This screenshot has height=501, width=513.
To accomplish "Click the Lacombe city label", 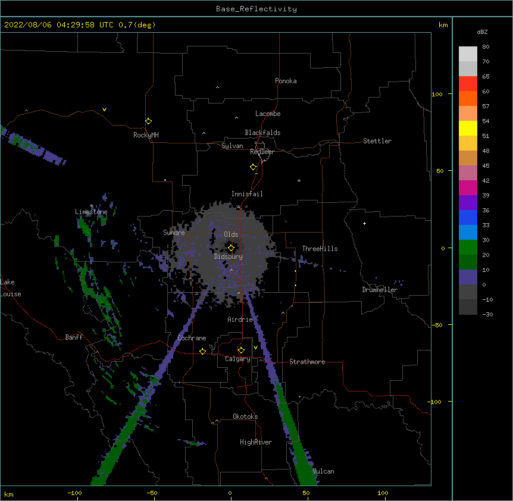I will pyautogui.click(x=268, y=114).
